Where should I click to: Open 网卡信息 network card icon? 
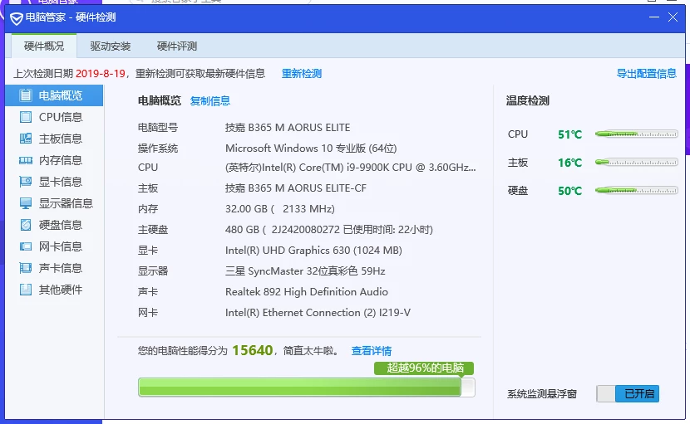[26, 246]
